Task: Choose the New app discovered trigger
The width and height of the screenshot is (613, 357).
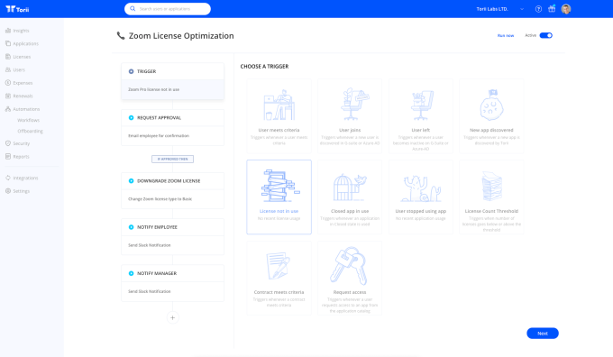Action: pyautogui.click(x=491, y=115)
